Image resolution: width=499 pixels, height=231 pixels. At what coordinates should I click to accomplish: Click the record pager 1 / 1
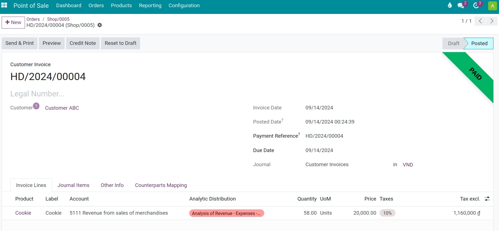(466, 21)
